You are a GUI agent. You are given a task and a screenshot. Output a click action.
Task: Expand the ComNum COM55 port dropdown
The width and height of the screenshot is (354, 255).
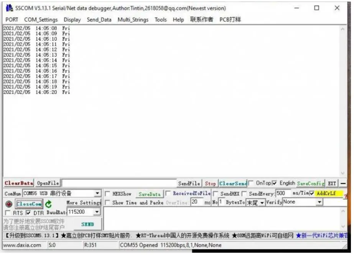(x=97, y=194)
